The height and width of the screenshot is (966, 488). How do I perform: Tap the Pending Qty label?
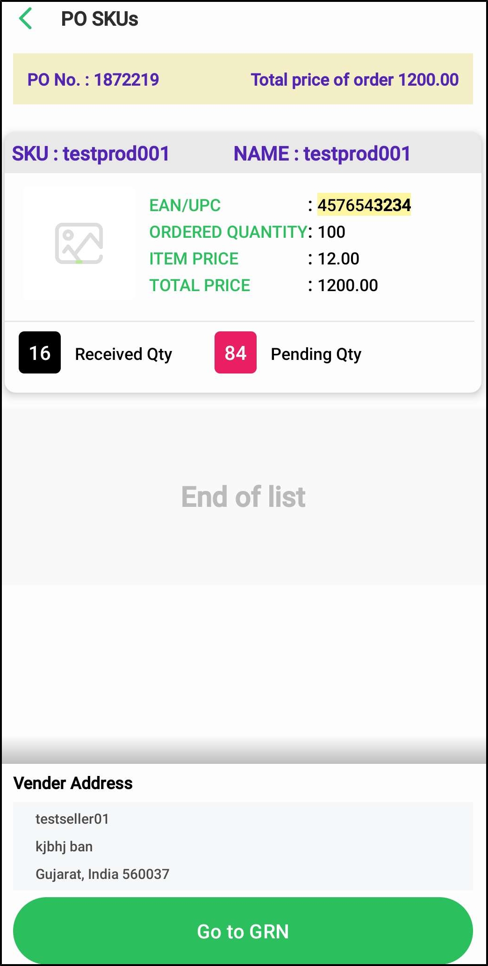click(316, 354)
